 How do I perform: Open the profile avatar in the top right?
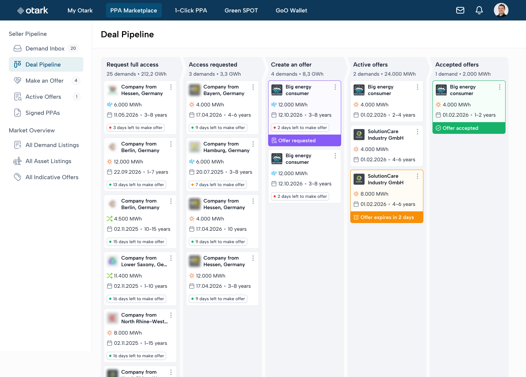[x=501, y=10]
